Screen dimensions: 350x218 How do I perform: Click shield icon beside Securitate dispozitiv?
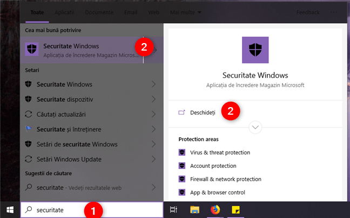(28, 99)
